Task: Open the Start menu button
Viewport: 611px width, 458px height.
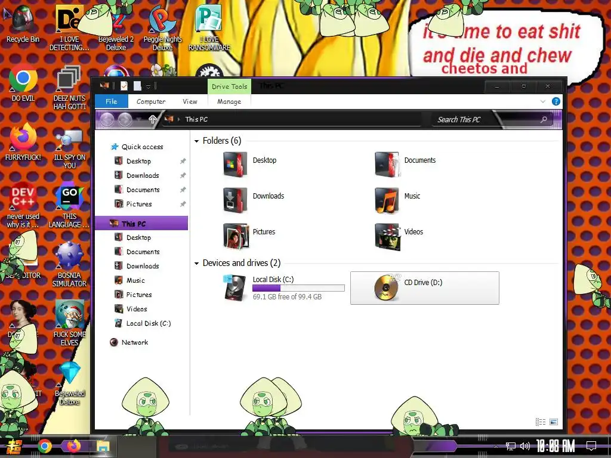Action: [x=14, y=446]
